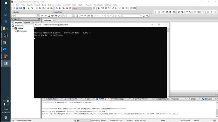Image resolution: width=218 pixels, height=122 pixels.
Task: Click the Replace toolbar icon
Action: click(51, 8)
